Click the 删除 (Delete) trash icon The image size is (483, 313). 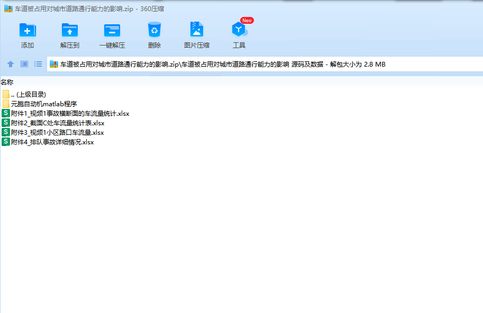[154, 30]
